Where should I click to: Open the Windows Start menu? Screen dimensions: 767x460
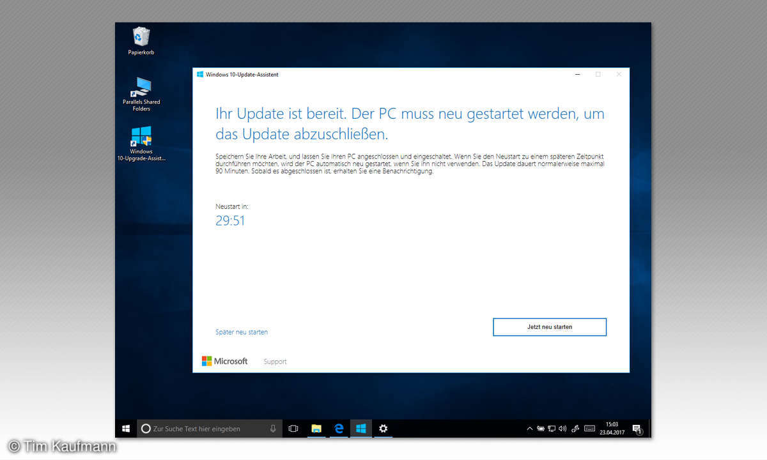[126, 429]
